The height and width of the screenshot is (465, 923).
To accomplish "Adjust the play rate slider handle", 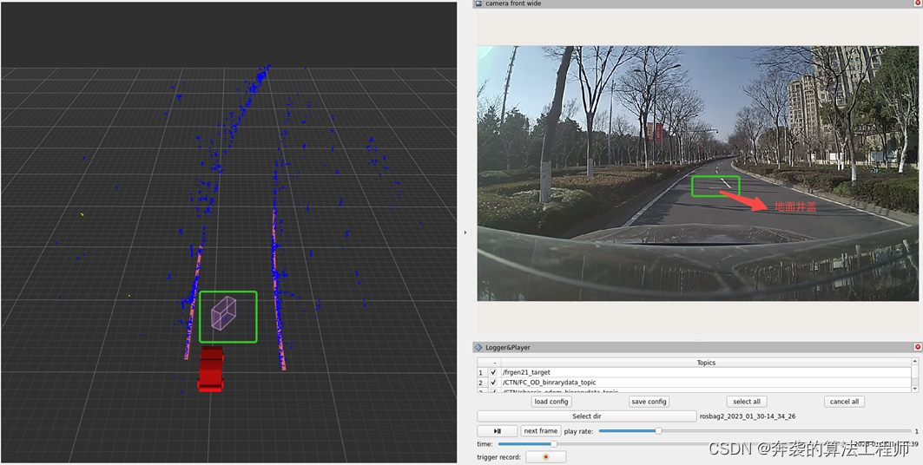I will pyautogui.click(x=658, y=431).
